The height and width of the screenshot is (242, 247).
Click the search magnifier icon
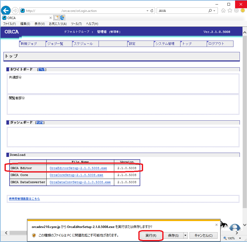[210, 11]
